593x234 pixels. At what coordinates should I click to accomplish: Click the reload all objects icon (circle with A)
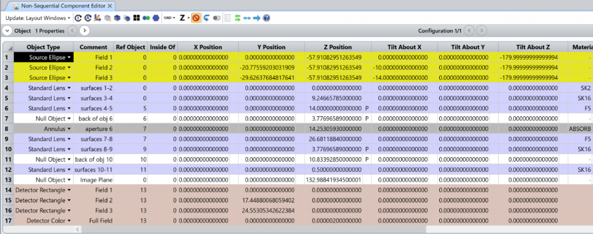pos(88,18)
